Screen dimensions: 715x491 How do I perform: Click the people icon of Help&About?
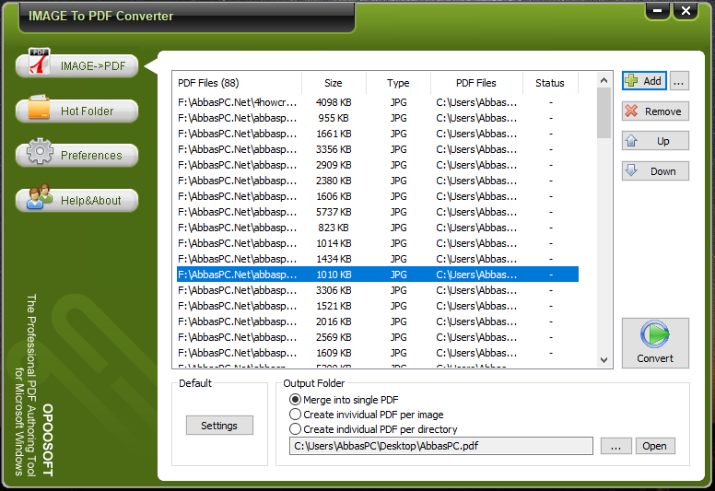pos(40,196)
